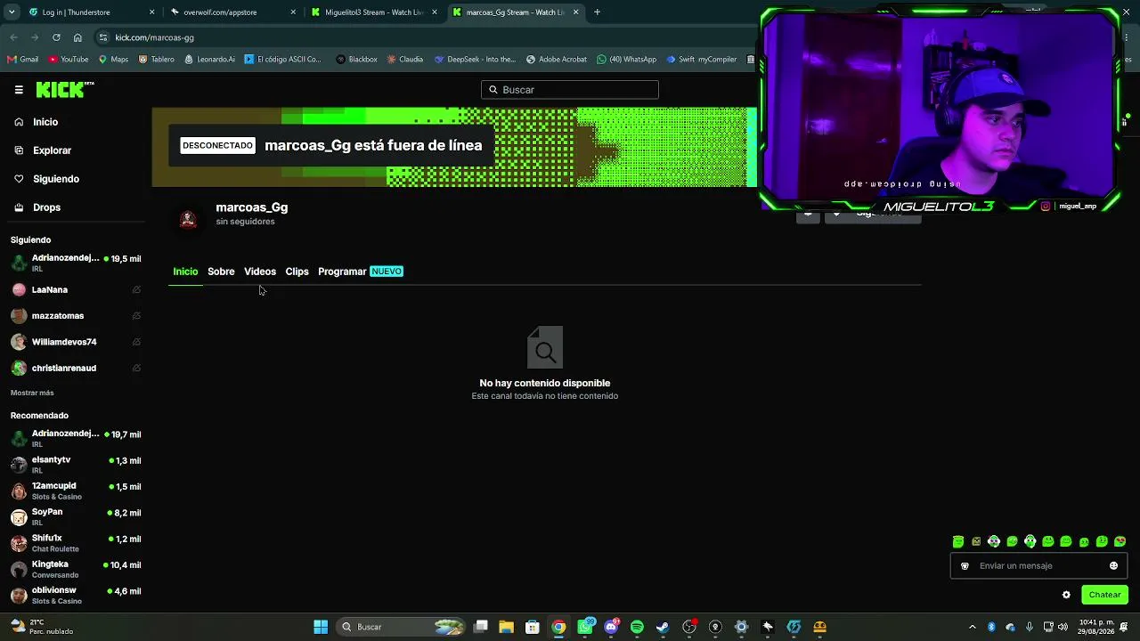Open recommended channel 12amcupid
Viewport: 1140px width, 641px height.
76,491
